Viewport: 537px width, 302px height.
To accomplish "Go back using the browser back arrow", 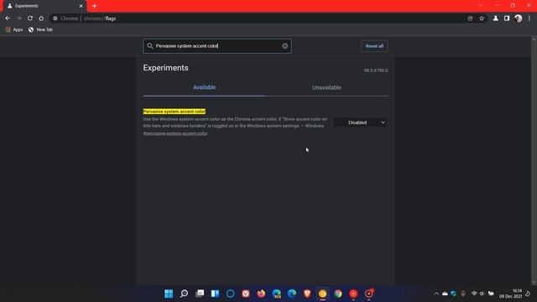I will click(x=8, y=18).
